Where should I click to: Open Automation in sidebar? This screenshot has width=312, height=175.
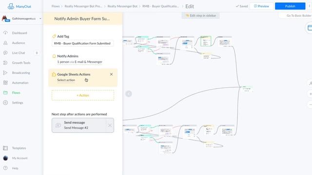20,83
